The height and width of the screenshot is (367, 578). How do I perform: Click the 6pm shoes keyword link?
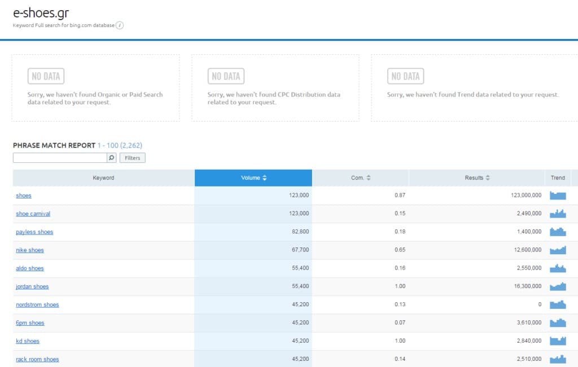pyautogui.click(x=30, y=323)
